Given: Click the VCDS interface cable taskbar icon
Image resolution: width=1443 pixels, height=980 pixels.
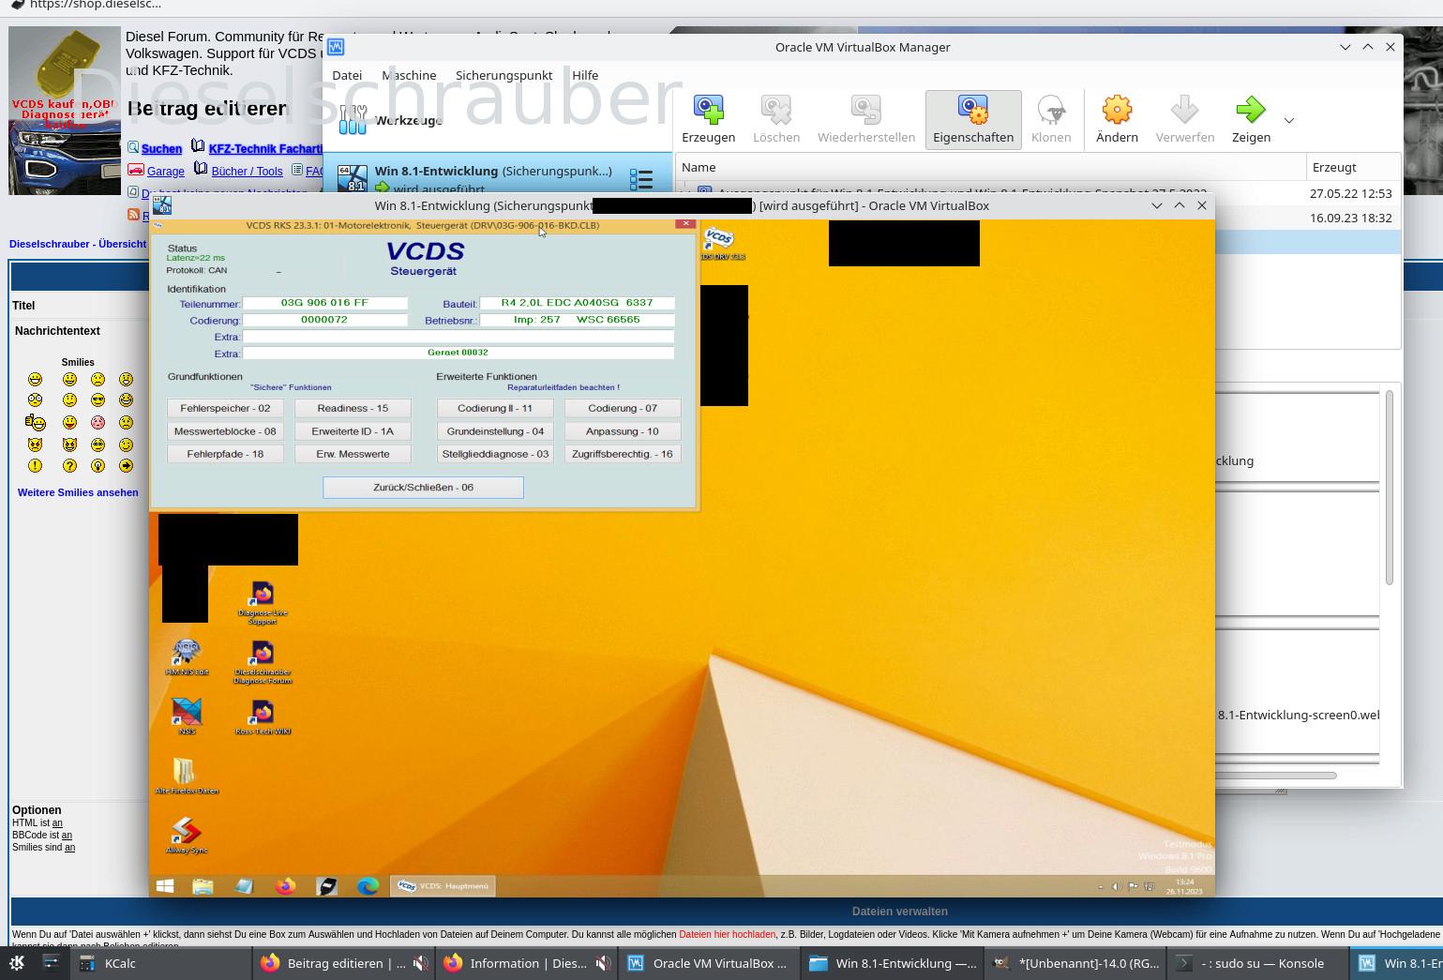Looking at the screenshot, I should click(326, 885).
